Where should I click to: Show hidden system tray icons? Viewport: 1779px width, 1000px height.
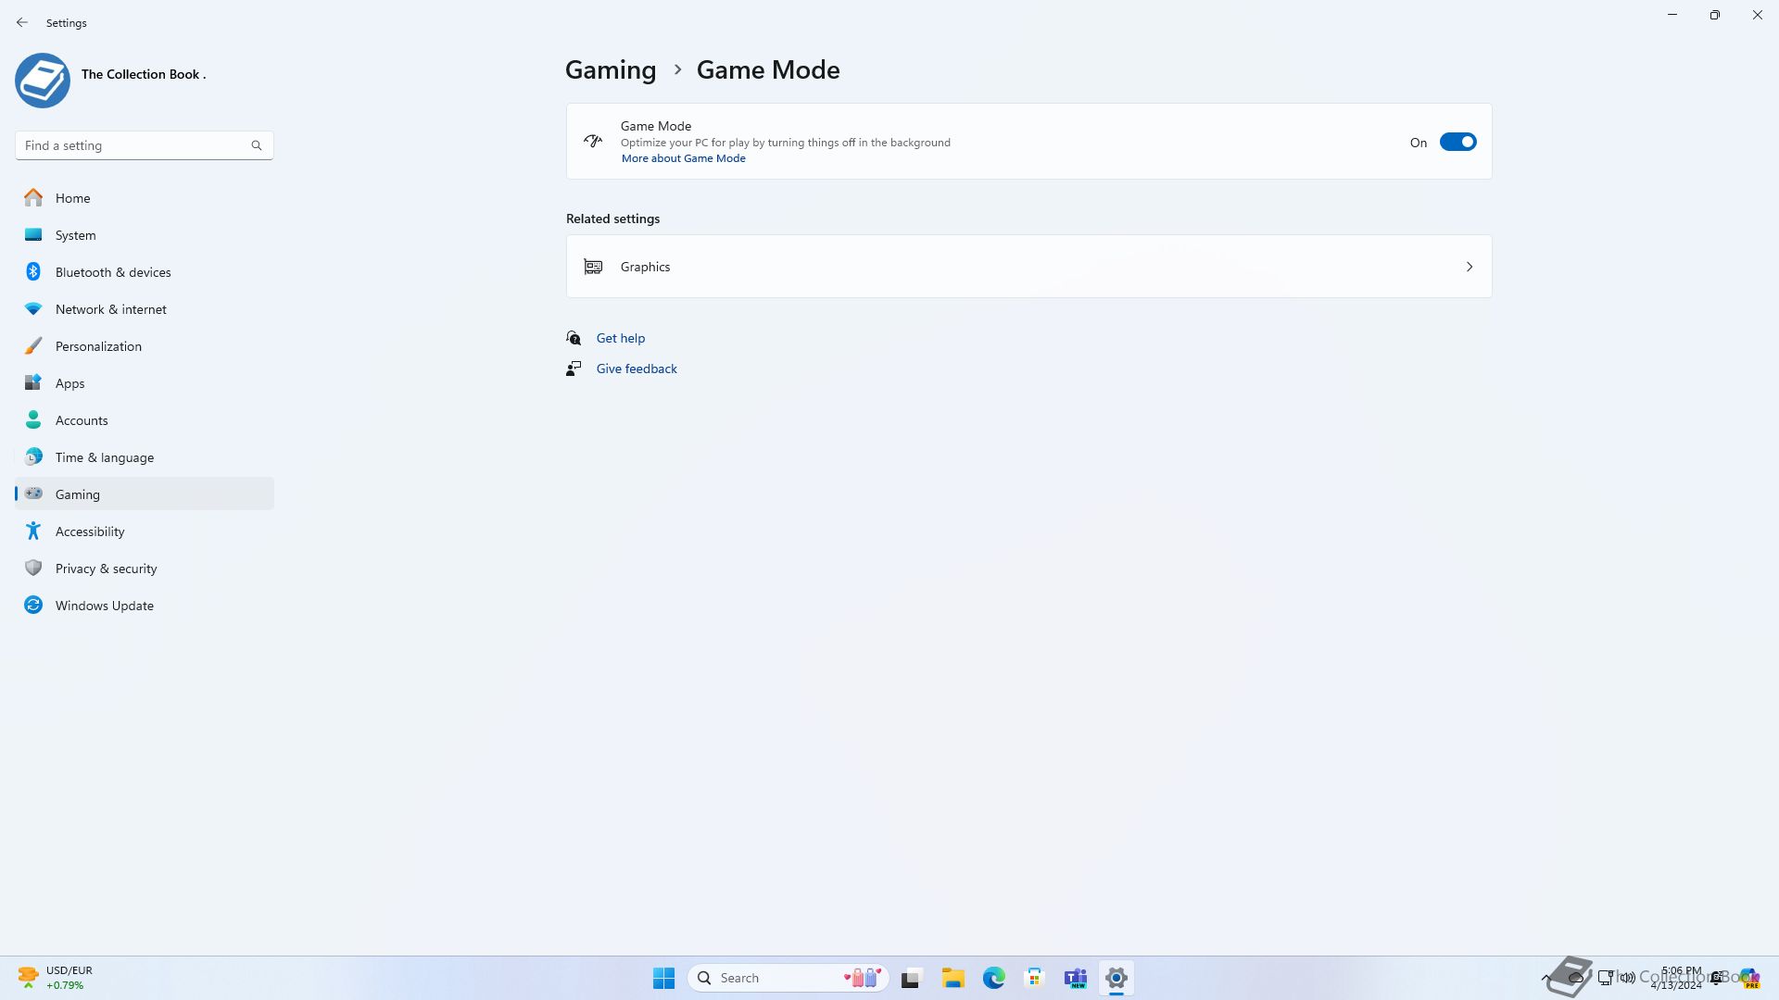1546,978
